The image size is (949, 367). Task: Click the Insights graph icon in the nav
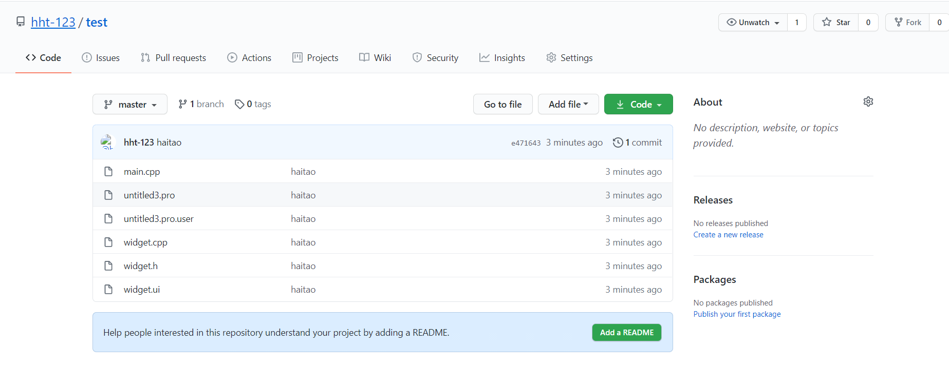click(485, 57)
